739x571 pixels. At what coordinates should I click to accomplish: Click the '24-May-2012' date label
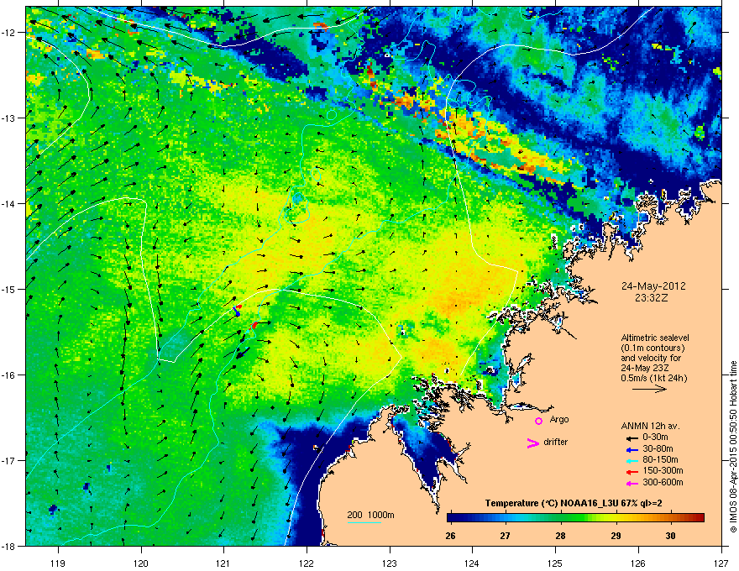pos(653,286)
